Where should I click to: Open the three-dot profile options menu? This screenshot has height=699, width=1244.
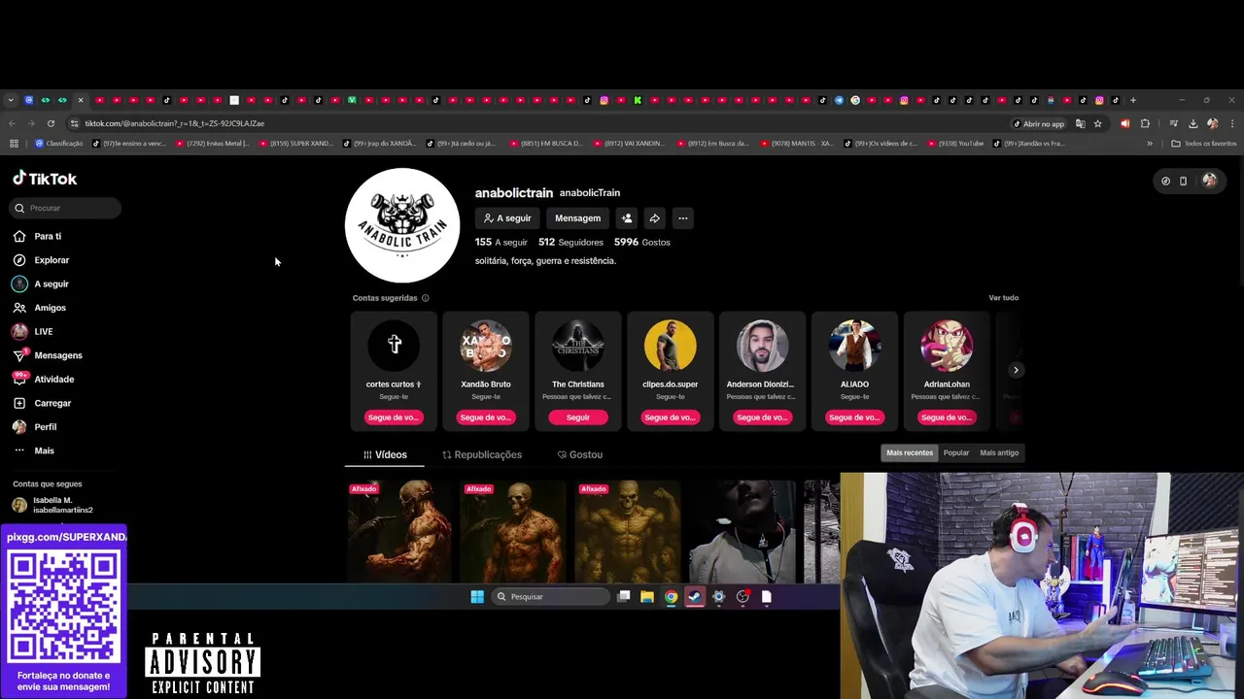[x=683, y=218]
